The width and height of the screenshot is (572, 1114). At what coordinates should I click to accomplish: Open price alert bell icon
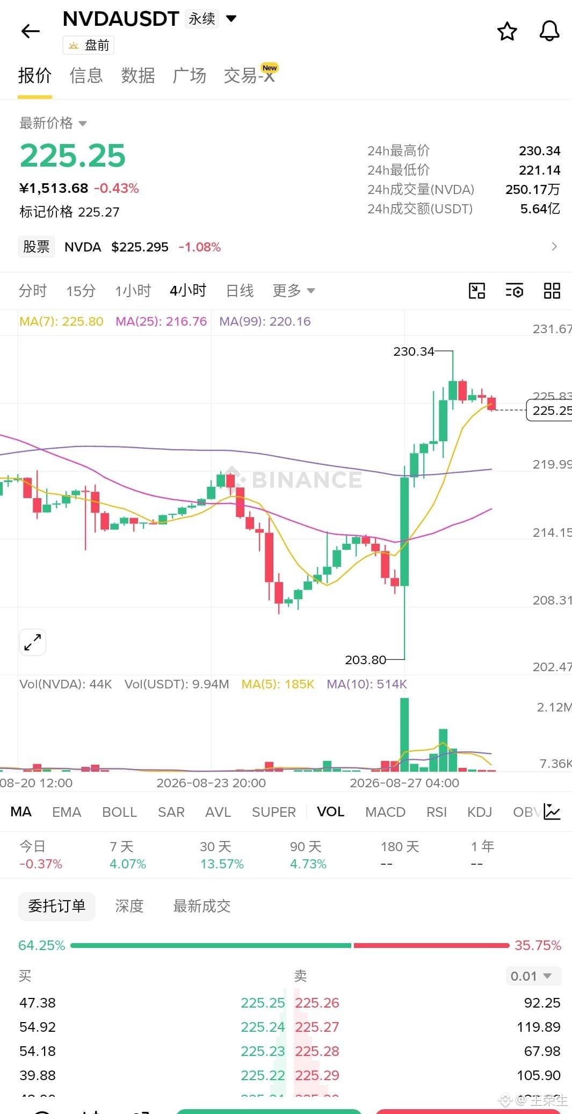click(x=549, y=32)
